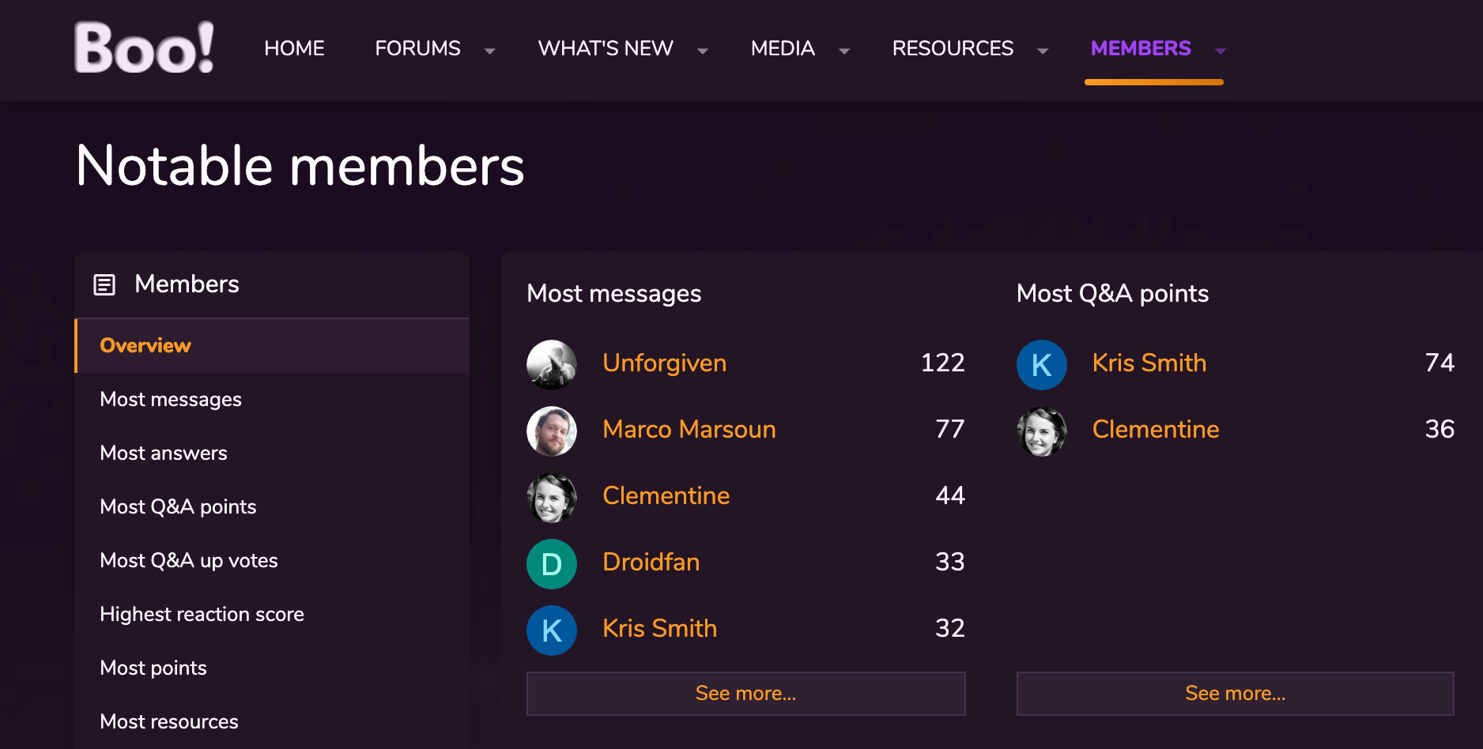Screen dimensions: 1483x749
Task: Select Most answers in the sidebar
Action: click(164, 453)
